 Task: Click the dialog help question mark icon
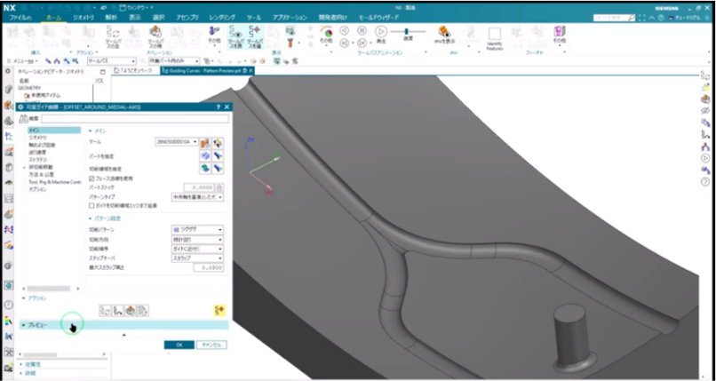click(218, 107)
